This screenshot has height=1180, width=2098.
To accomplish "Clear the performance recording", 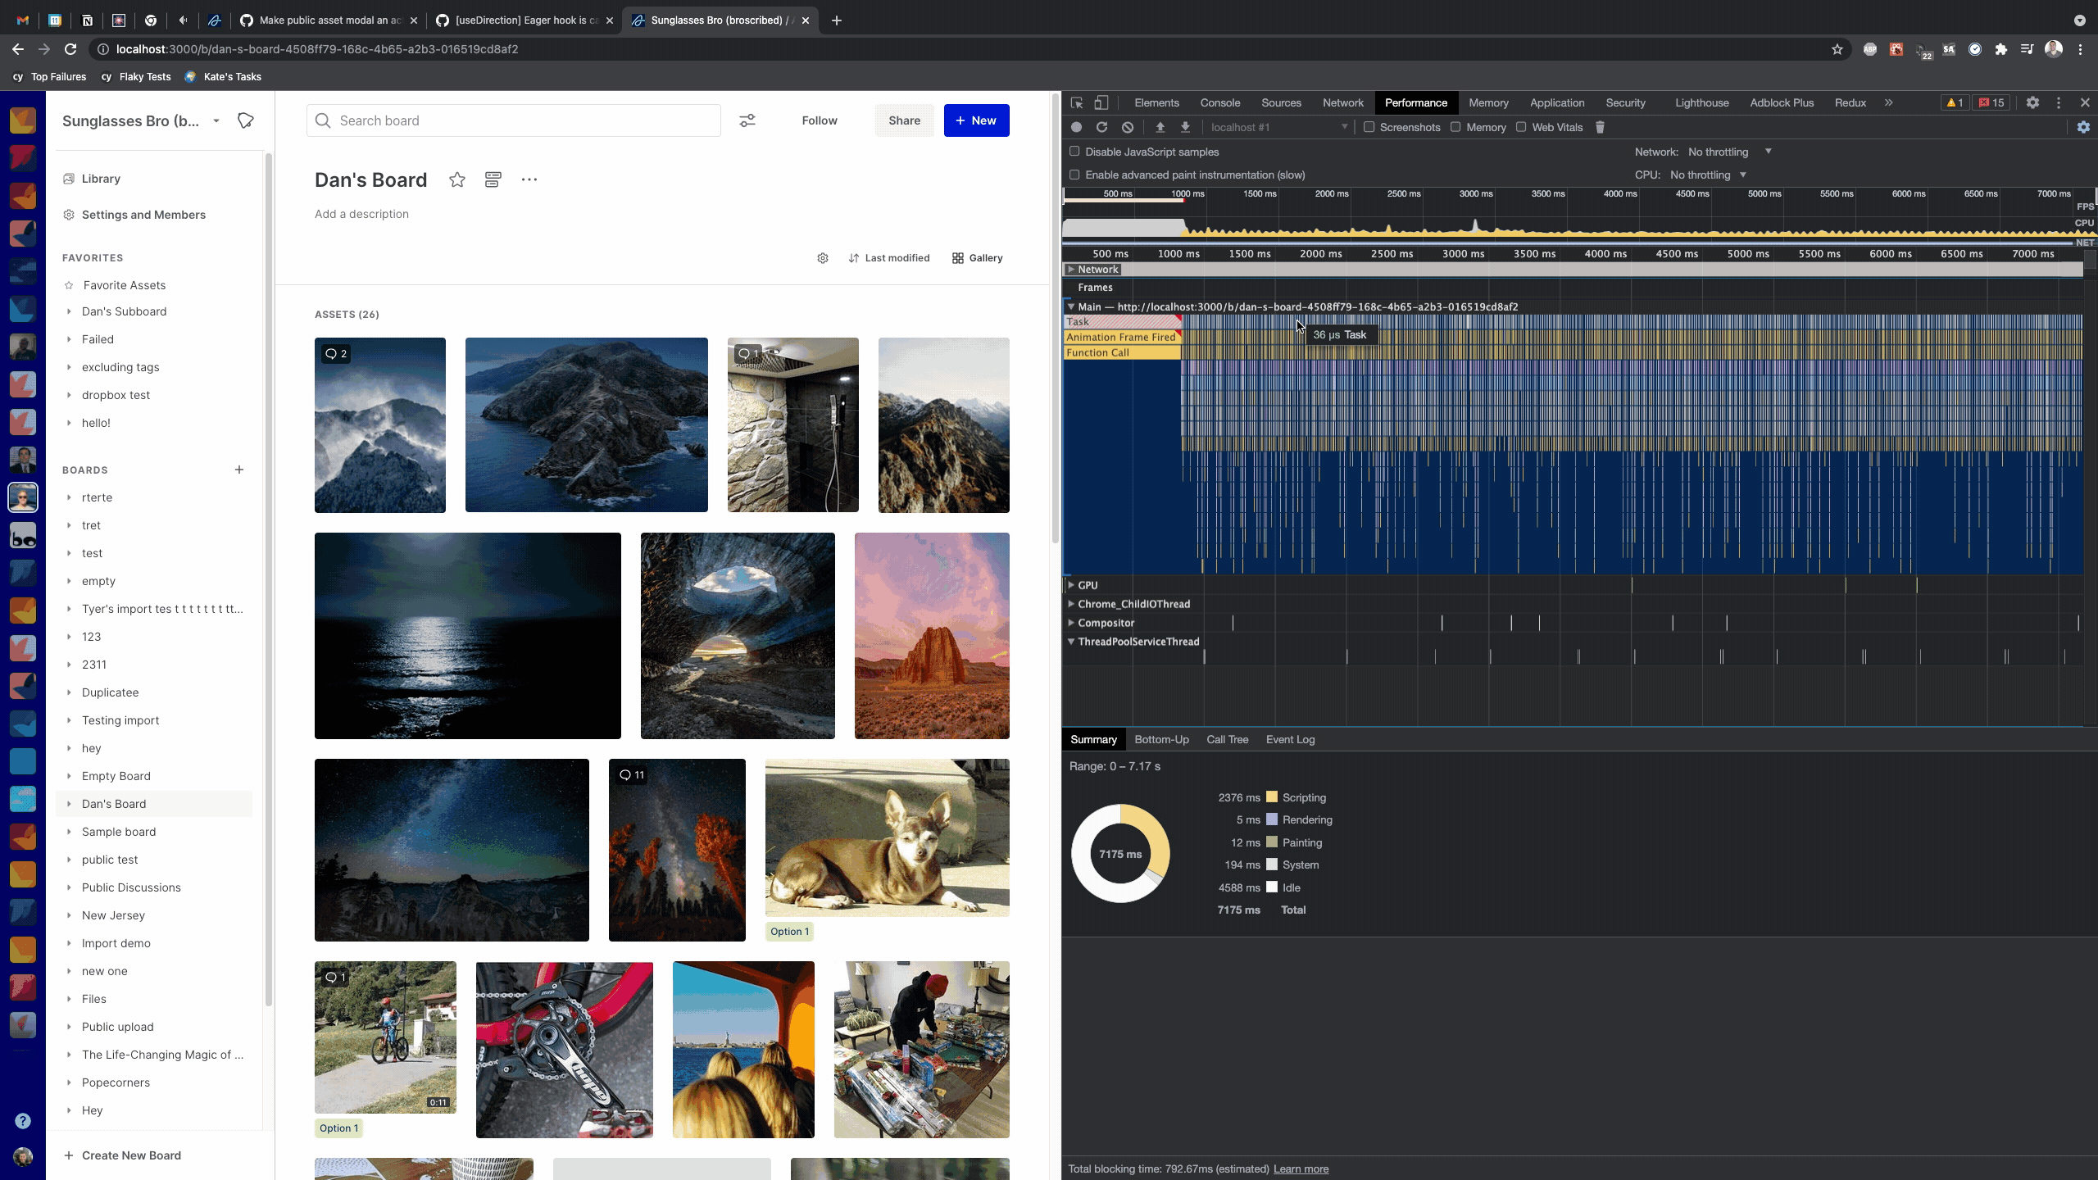I will (x=1128, y=127).
